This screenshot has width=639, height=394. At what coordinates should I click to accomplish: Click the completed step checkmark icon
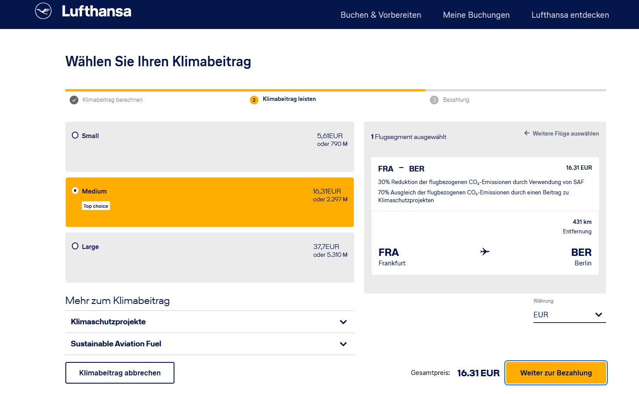(74, 100)
